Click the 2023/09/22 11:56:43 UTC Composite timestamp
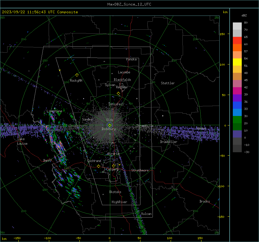This screenshot has height=242, width=259. [x=40, y=12]
